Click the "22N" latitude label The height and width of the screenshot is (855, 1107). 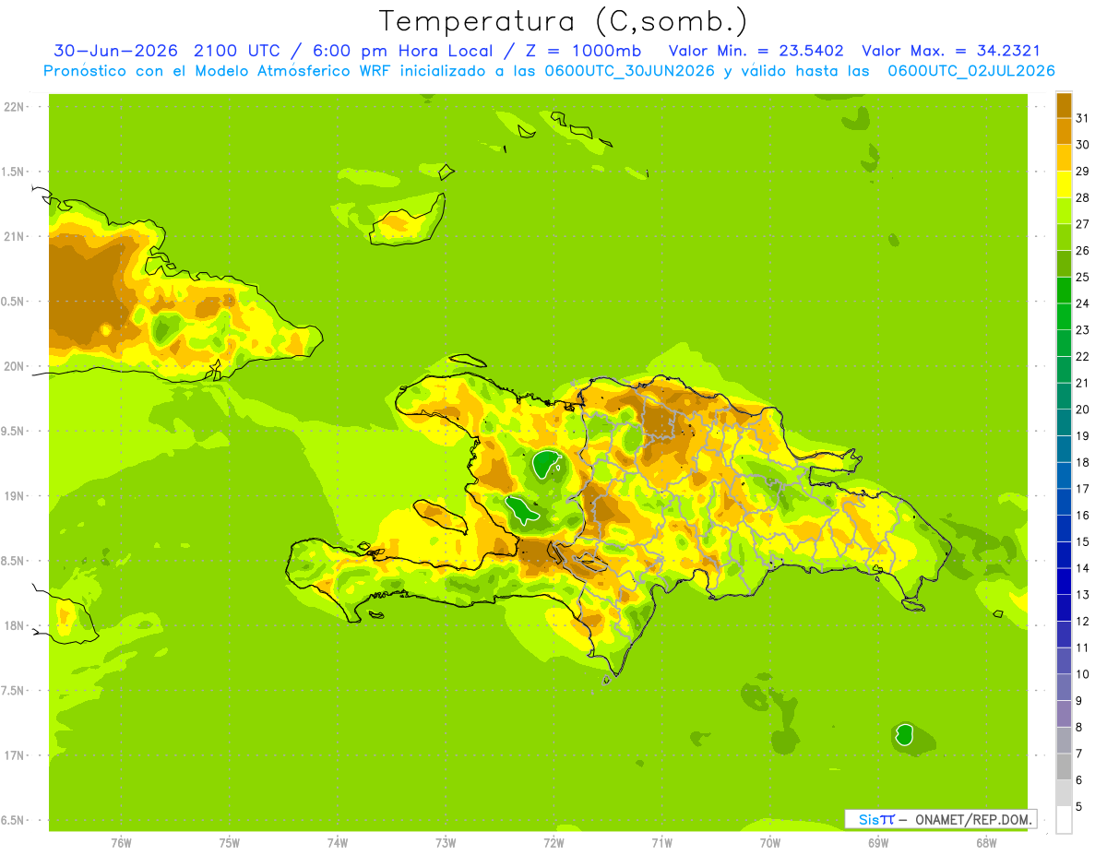(x=14, y=107)
